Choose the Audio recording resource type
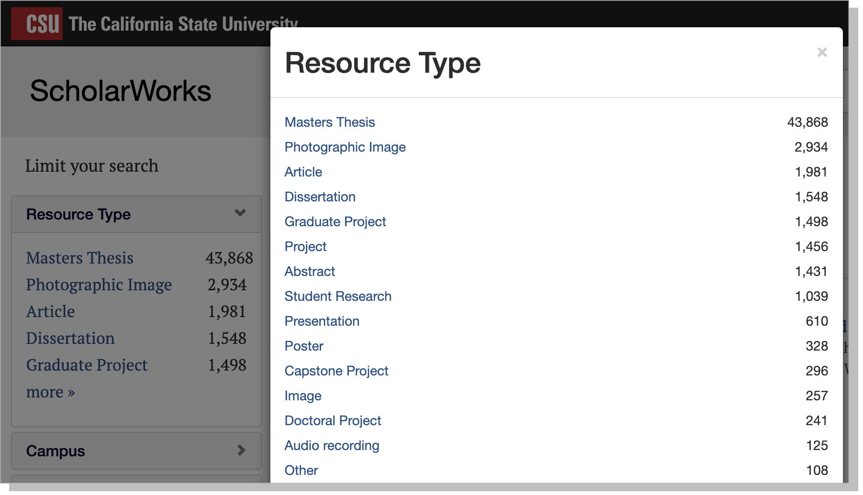This screenshot has width=863, height=495. pyautogui.click(x=332, y=445)
